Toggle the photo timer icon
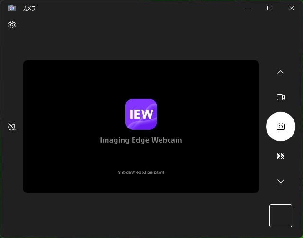303x238 pixels. (12, 127)
